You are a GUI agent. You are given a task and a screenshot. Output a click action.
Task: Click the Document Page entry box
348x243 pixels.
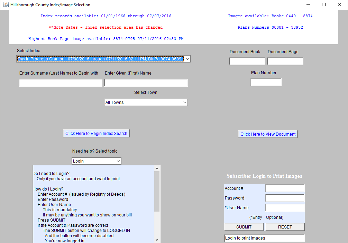285,61
